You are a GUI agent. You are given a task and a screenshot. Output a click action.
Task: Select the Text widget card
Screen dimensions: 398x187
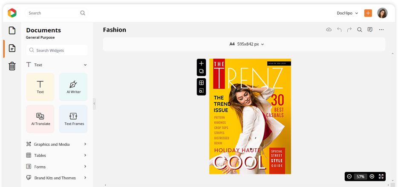tap(40, 87)
